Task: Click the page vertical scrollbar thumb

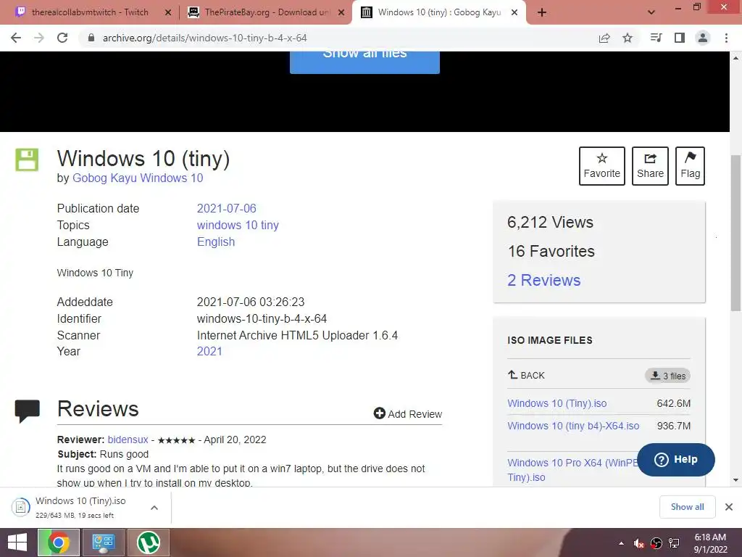Action: 735,233
